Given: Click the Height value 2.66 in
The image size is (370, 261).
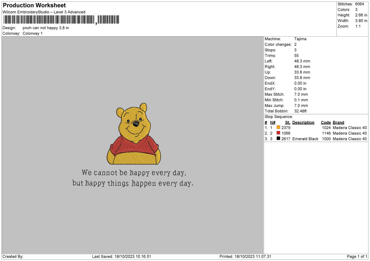Looking at the screenshot, I should click(x=361, y=15).
